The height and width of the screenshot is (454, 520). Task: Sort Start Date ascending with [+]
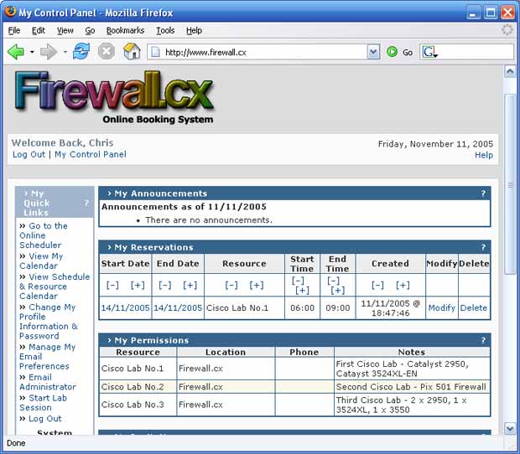(138, 285)
